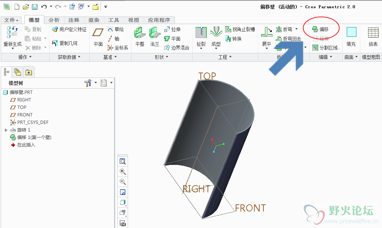Expand the 编辑 editing group dropdown
This screenshot has width=382, height=228.
tap(326, 57)
